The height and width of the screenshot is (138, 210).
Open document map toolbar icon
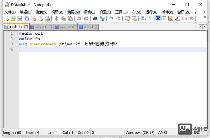coord(171,18)
